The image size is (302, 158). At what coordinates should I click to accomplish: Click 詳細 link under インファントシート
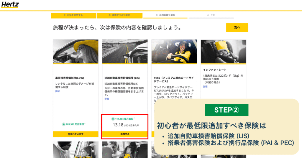[x=205, y=87]
